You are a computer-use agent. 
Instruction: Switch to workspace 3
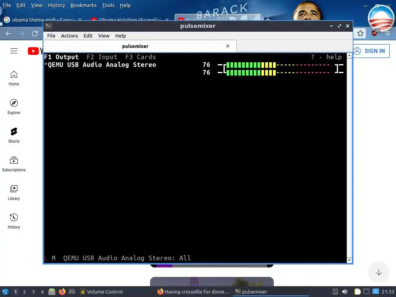click(33, 292)
